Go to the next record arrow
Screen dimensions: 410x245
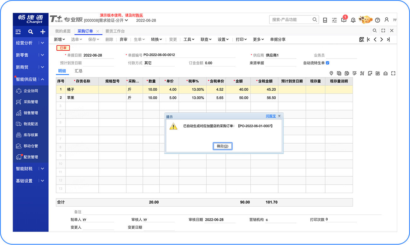pyautogui.click(x=382, y=39)
